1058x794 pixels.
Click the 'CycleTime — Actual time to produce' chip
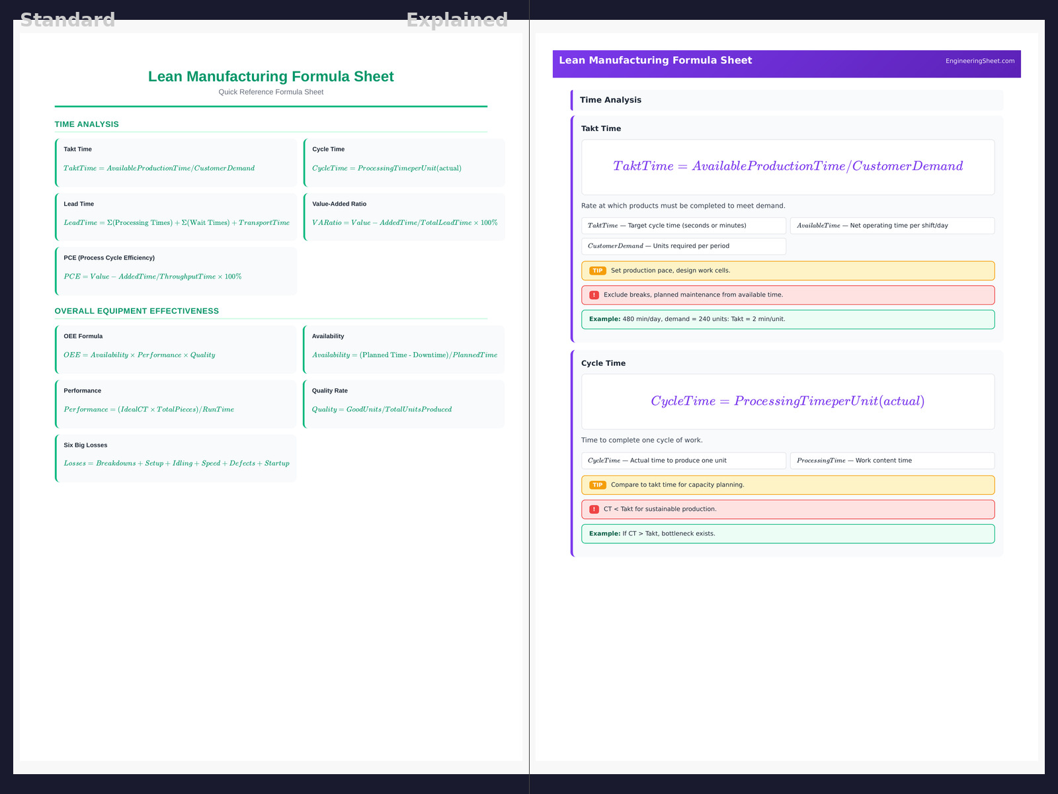tap(684, 461)
